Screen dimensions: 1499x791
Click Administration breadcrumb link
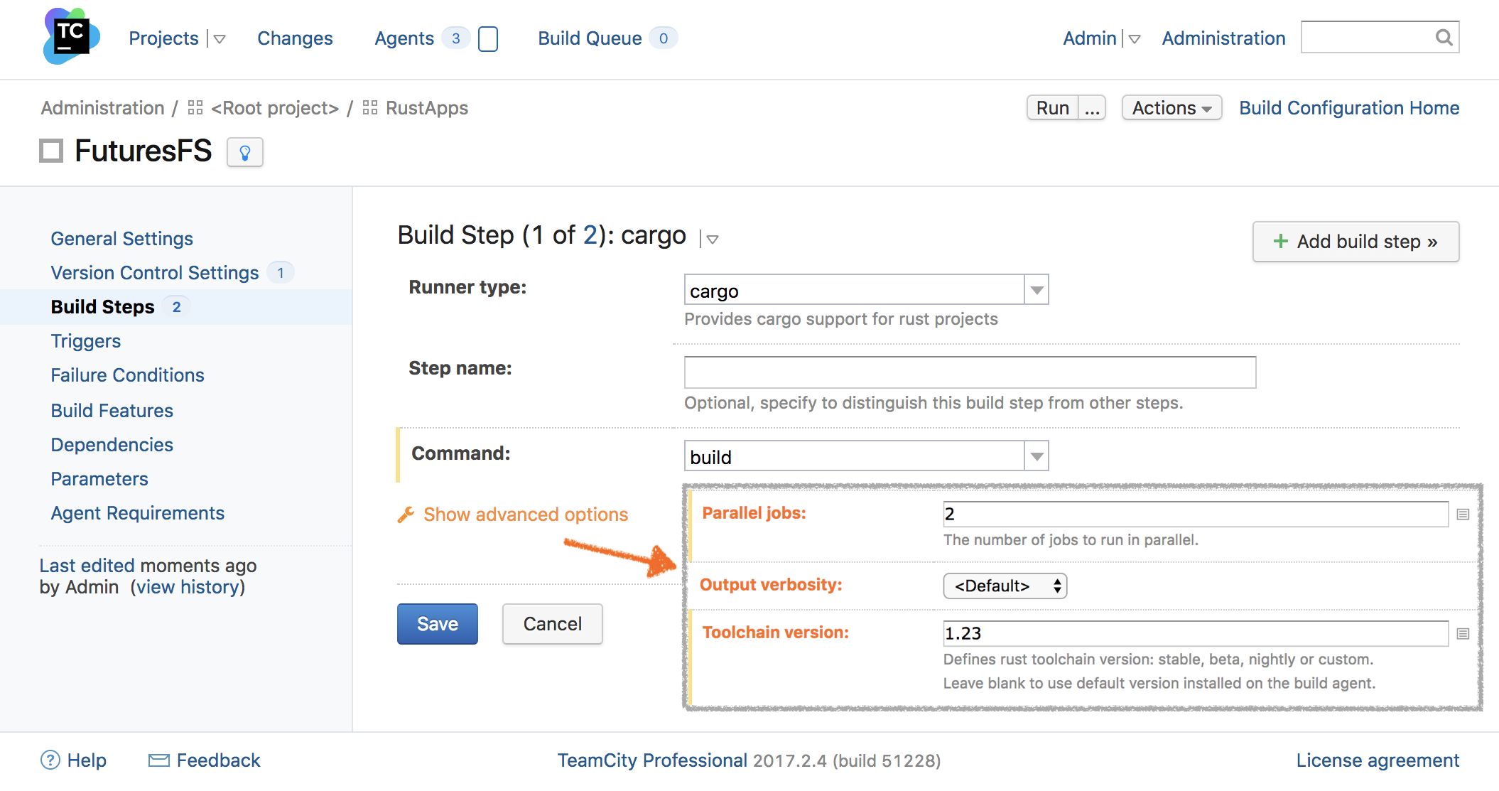click(103, 108)
